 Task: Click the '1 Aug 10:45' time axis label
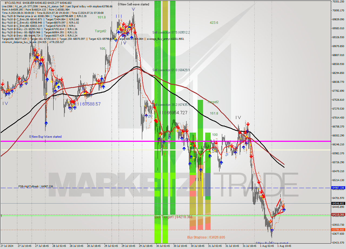click(284, 246)
